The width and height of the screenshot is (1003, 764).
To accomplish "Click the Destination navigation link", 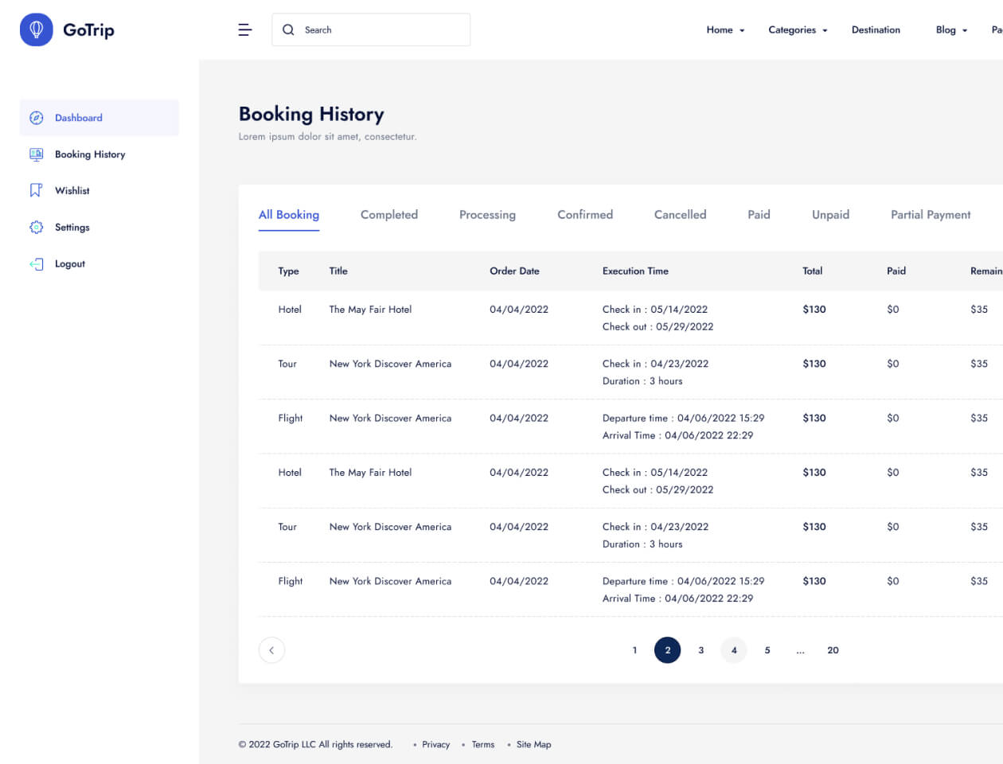I will (876, 29).
